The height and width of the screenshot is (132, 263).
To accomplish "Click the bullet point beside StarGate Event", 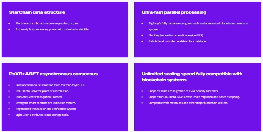I will [9, 97].
